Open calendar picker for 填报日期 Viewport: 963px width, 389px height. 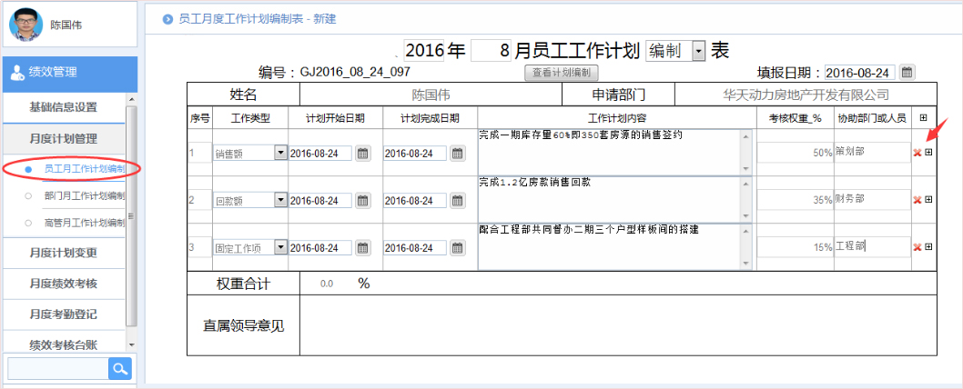click(907, 73)
